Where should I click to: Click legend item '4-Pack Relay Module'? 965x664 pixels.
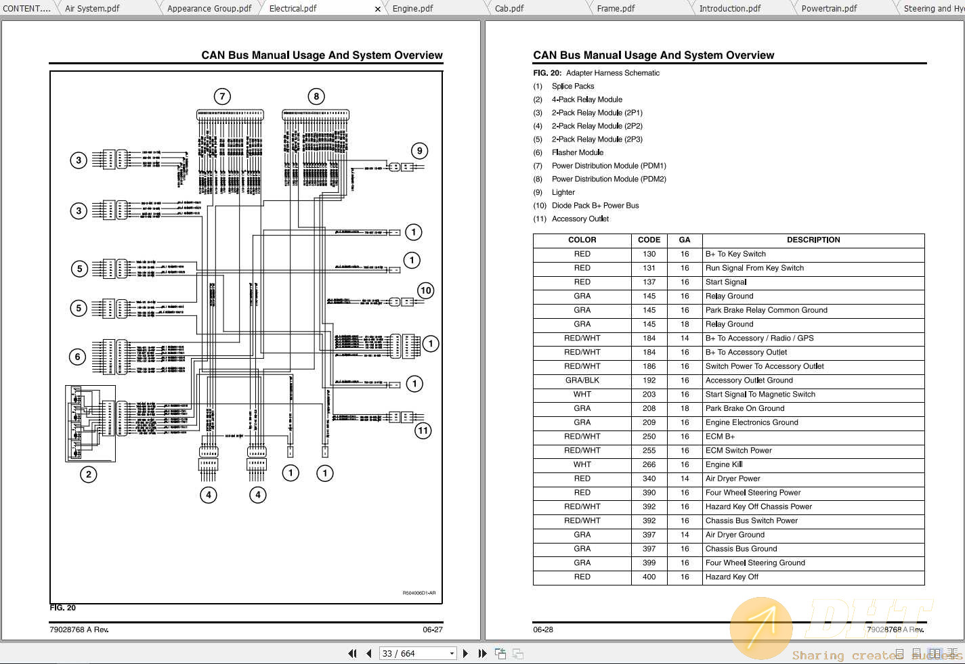[x=586, y=99]
